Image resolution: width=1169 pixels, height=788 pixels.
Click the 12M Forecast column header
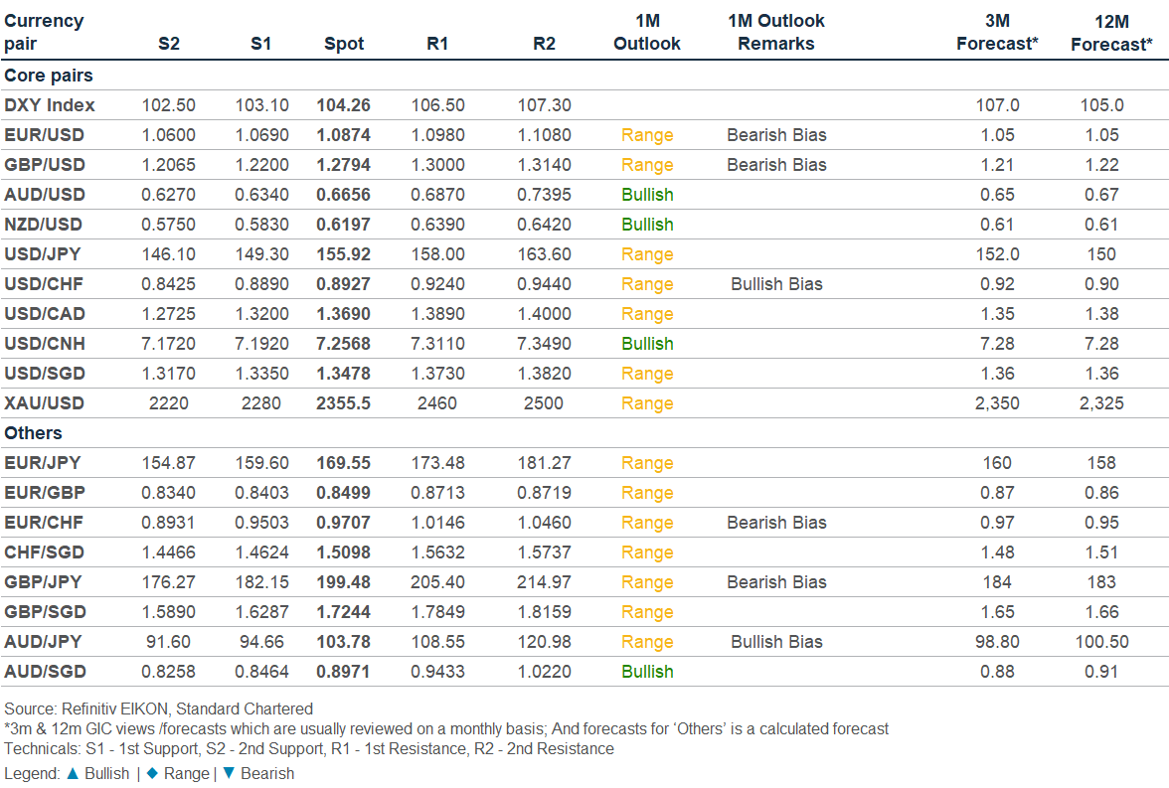point(1111,32)
